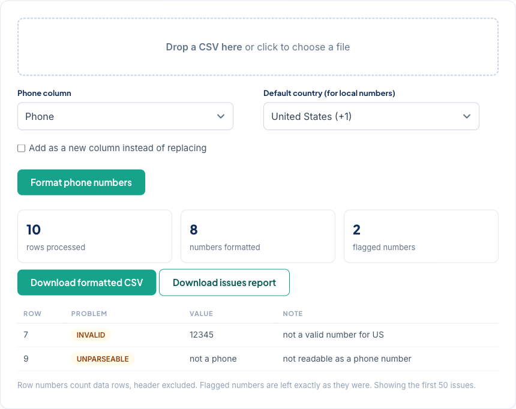
Task: Click note 'not readable as a phone number'
Action: tap(347, 359)
